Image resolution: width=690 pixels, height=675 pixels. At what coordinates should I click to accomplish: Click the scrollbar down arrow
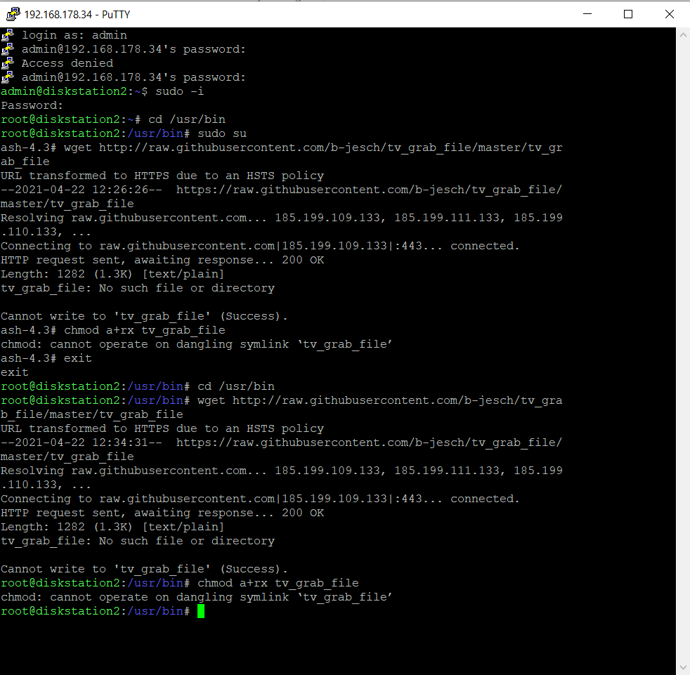click(x=683, y=668)
